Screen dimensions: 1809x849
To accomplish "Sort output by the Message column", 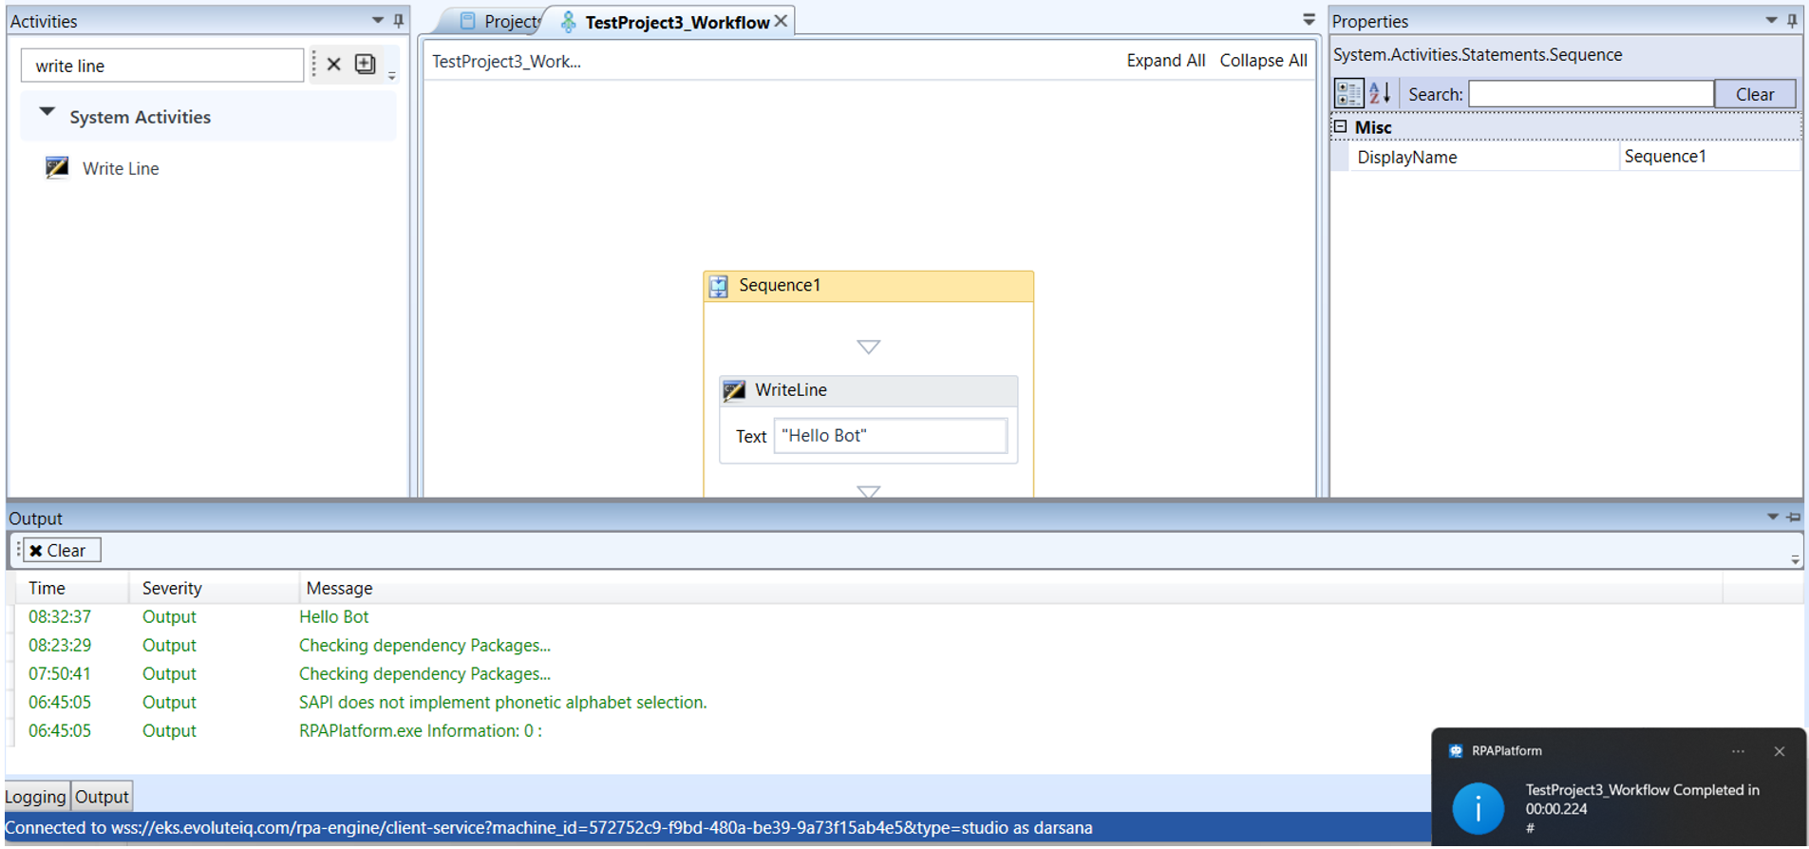I will 1011,589.
